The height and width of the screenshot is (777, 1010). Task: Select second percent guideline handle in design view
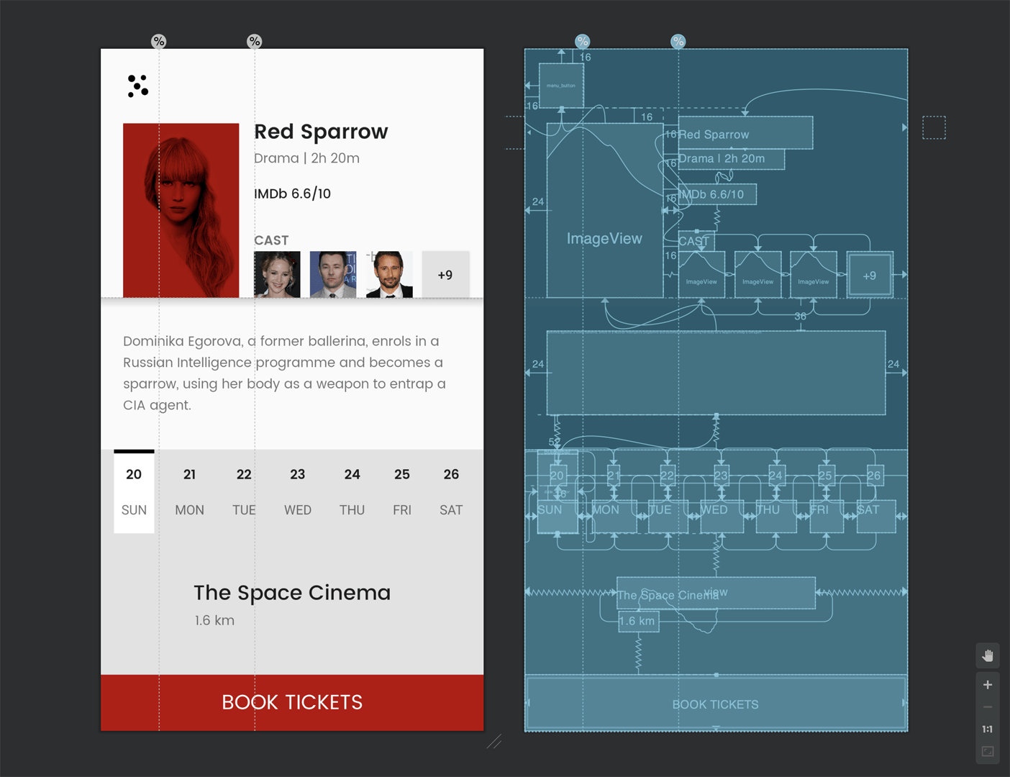click(x=254, y=41)
